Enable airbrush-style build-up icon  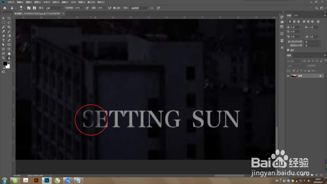click(110, 8)
